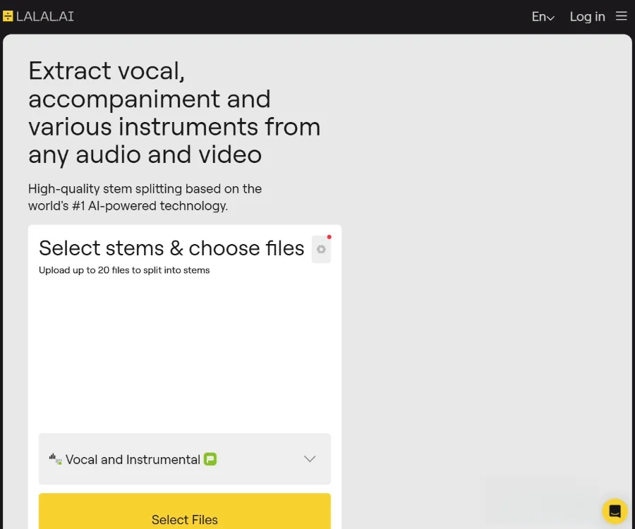635x529 pixels.
Task: Click the empty file upload drop zone
Action: coord(184,353)
